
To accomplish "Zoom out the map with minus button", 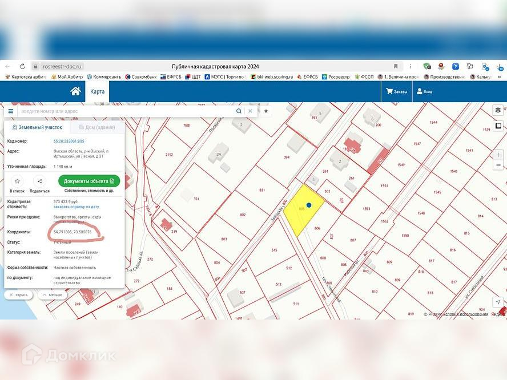I will [x=498, y=165].
